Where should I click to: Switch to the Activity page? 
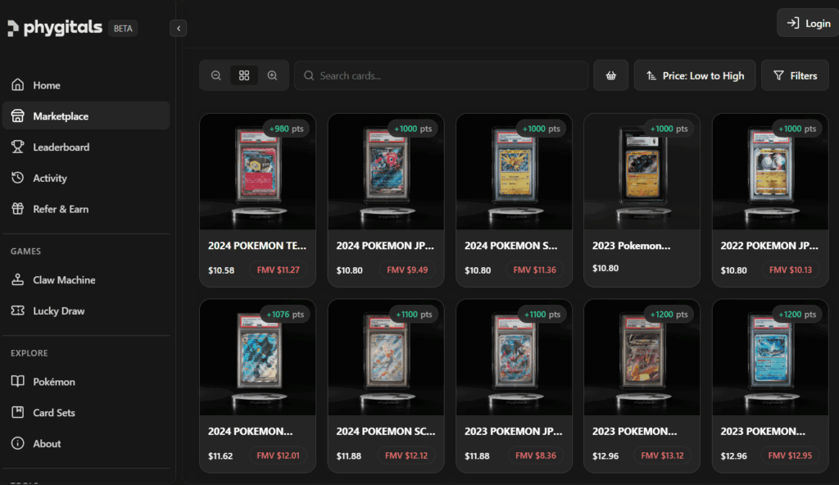(x=49, y=178)
